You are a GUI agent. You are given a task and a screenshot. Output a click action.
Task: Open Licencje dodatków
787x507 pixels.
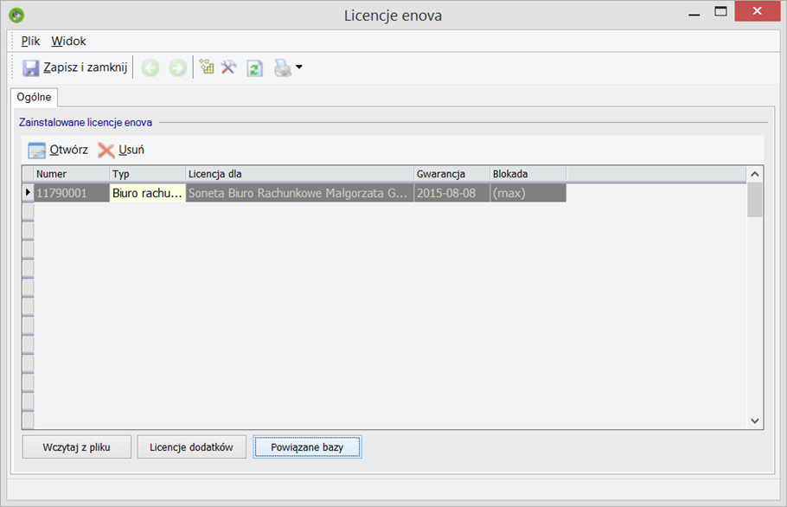[192, 446]
